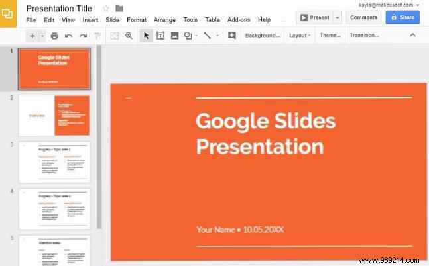Click the Add comment icon
Screen dimensions: 429x266
pos(232,35)
